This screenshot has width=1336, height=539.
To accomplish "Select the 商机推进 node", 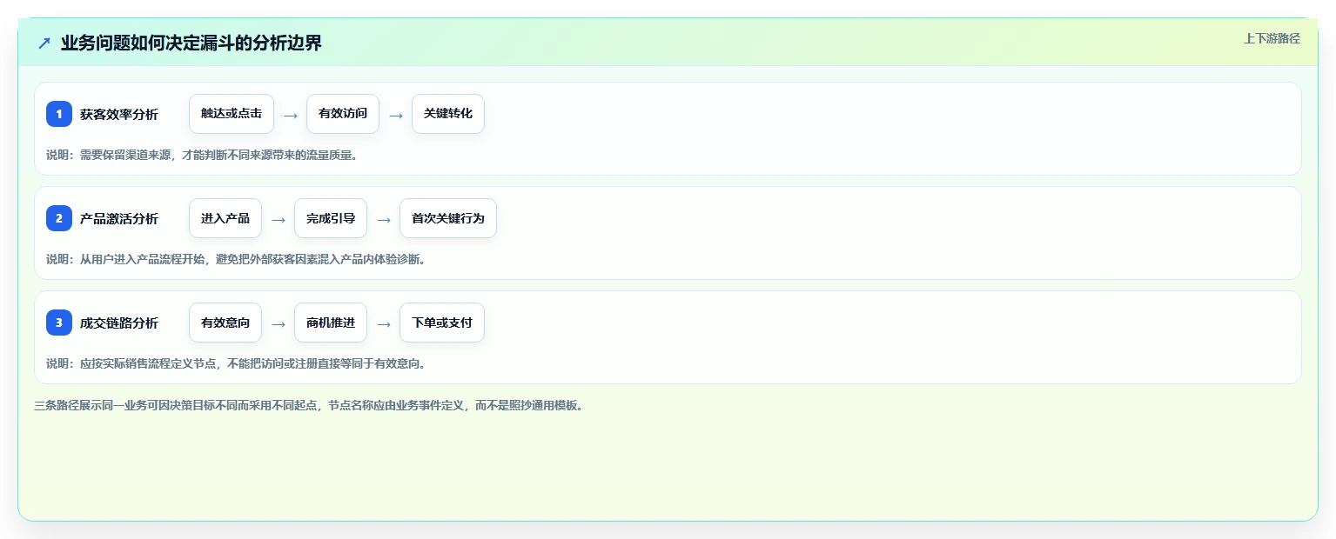I will 331,323.
